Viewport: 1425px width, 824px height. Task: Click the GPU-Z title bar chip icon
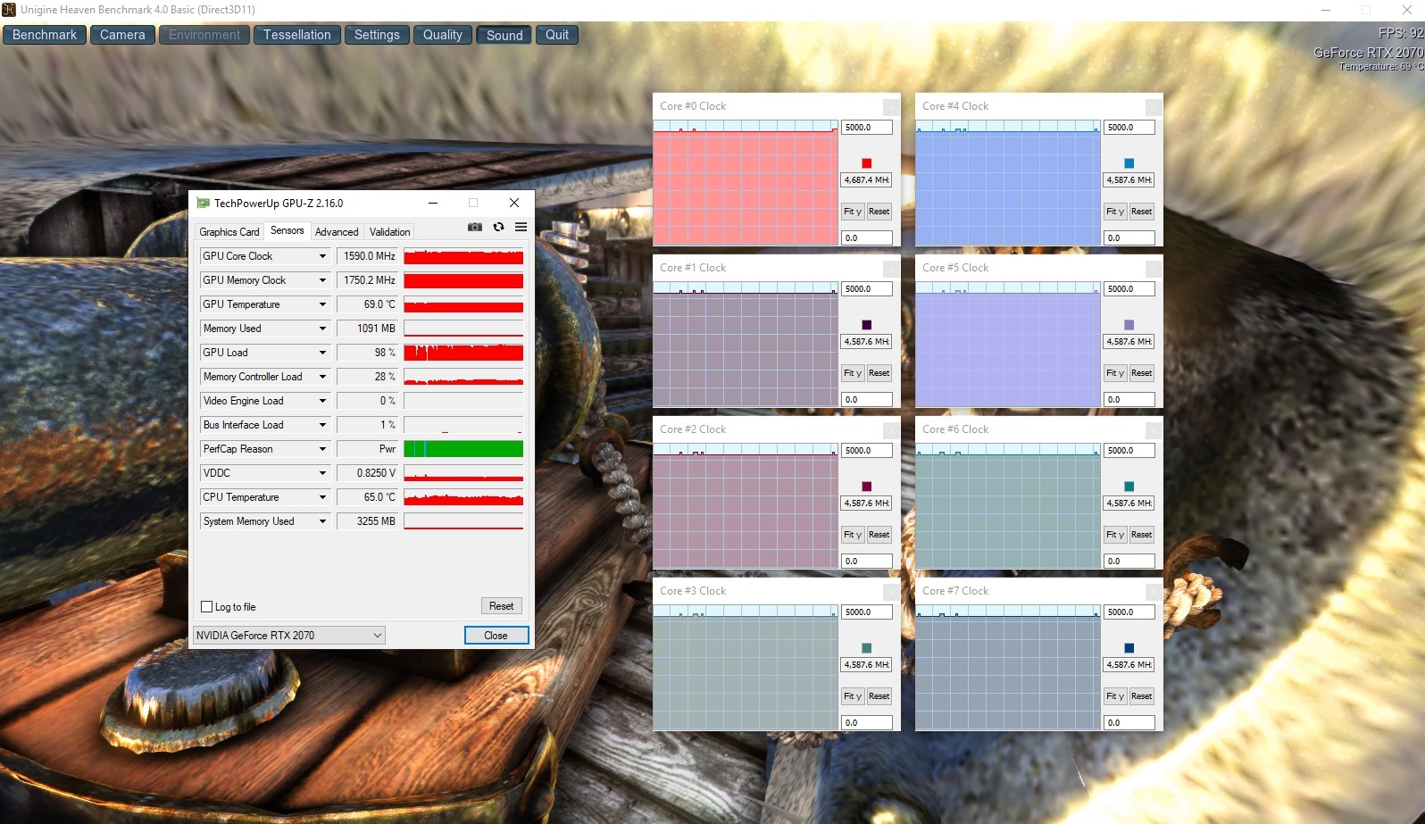click(203, 204)
